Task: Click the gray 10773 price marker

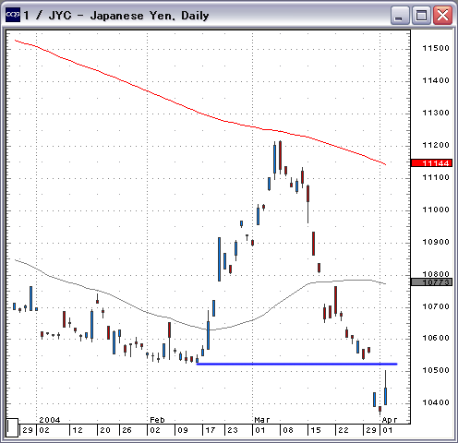Action: coord(431,281)
